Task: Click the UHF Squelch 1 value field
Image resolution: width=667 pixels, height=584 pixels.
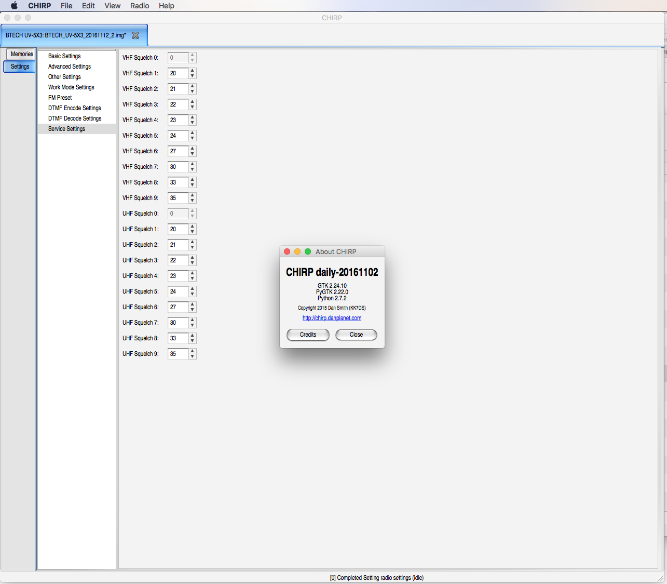Action: (178, 229)
